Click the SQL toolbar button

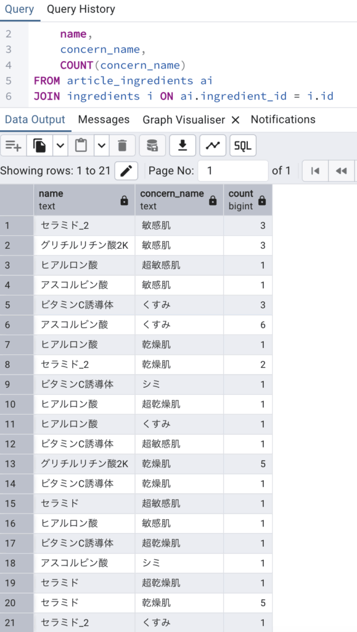[243, 146]
